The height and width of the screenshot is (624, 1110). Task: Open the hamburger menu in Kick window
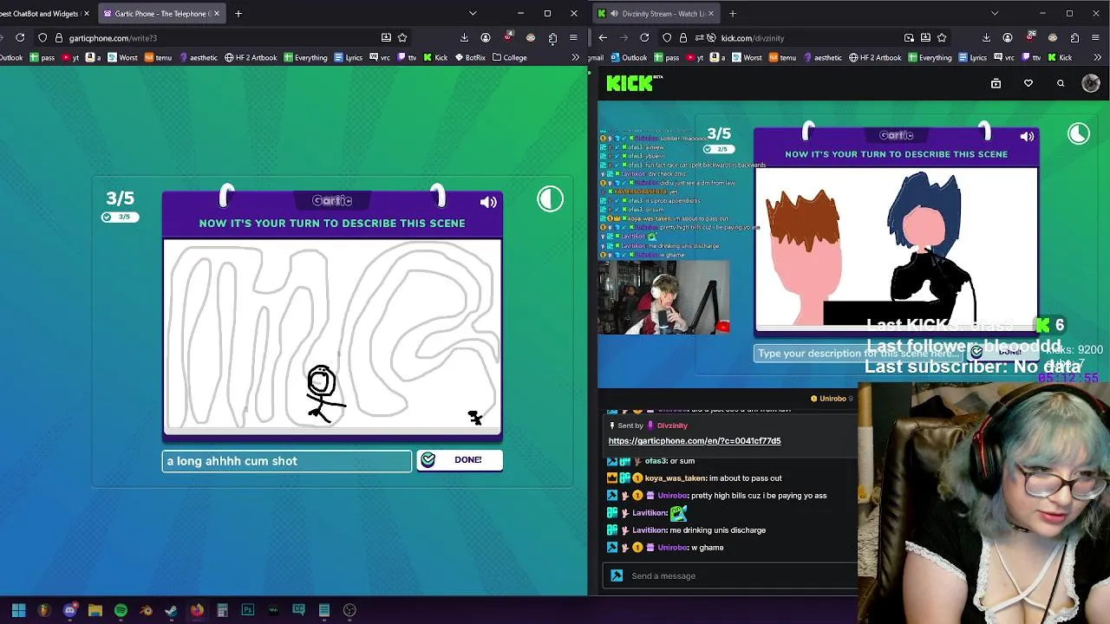[1095, 38]
